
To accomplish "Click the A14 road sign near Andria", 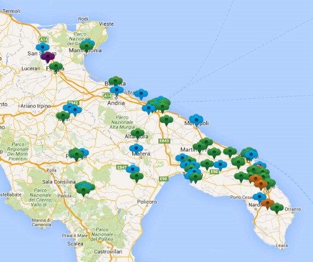I will 107,96.
